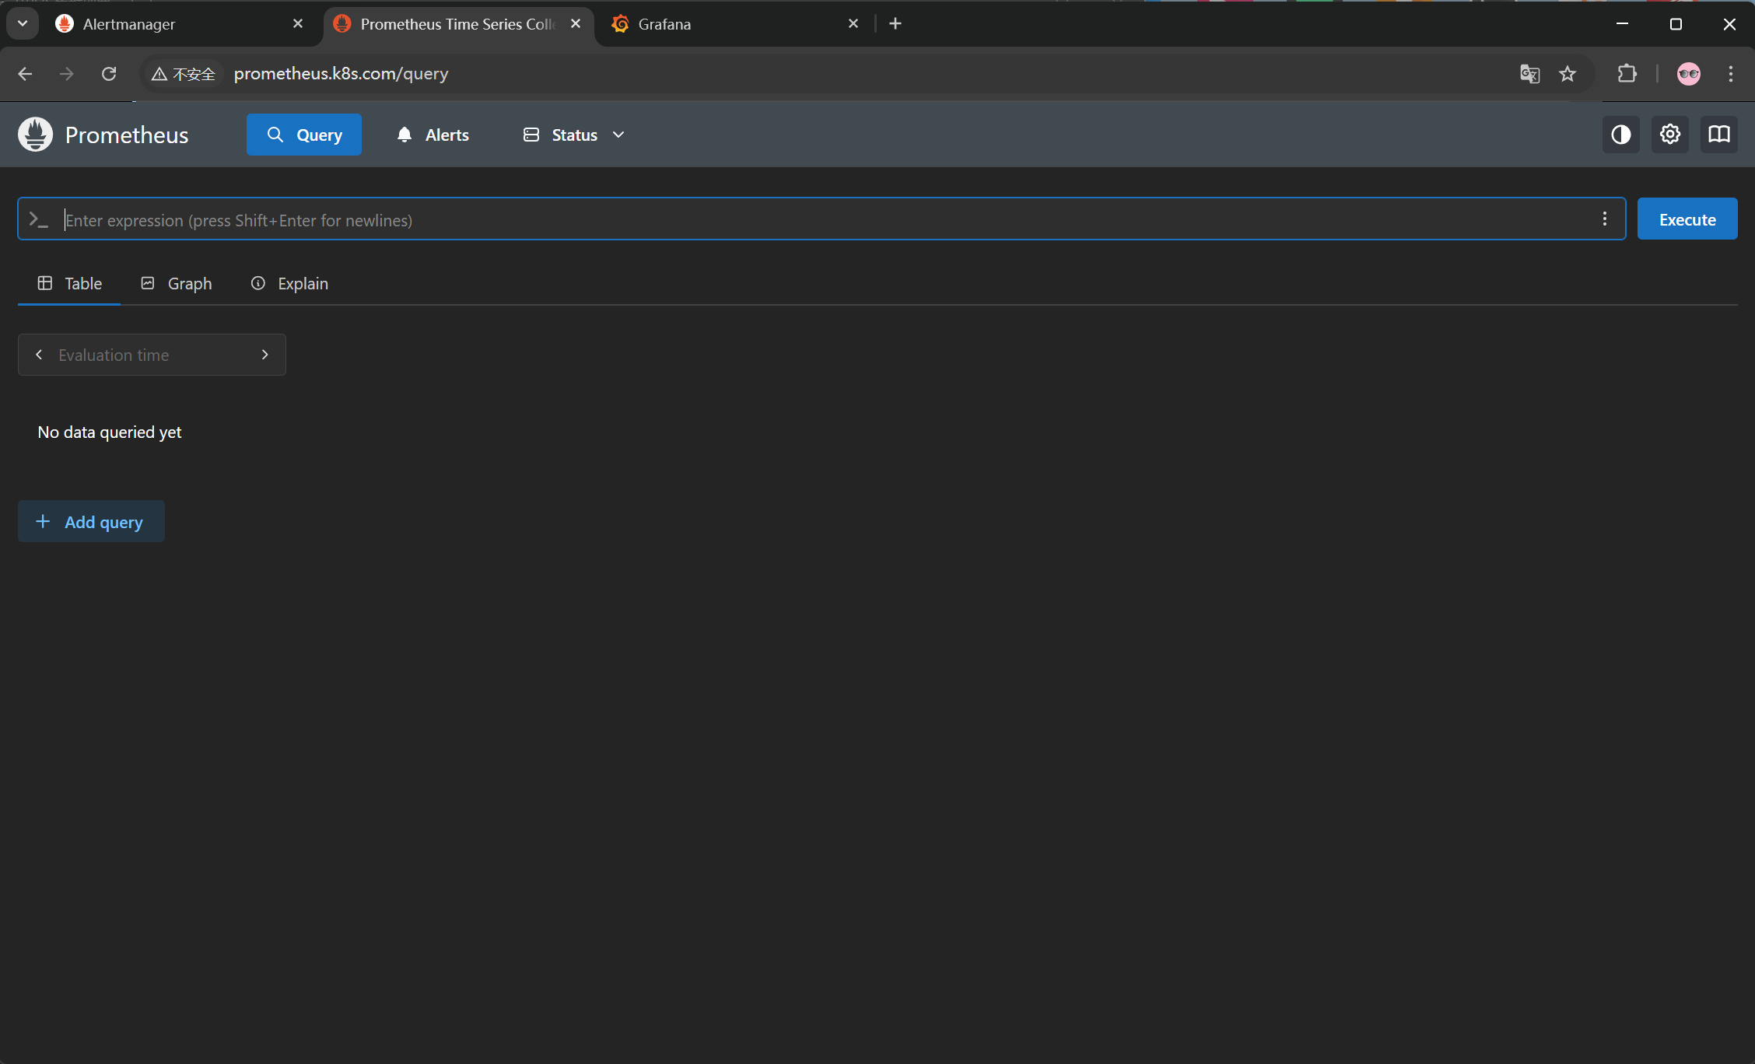
Task: Open the Query page
Action: [x=304, y=135]
